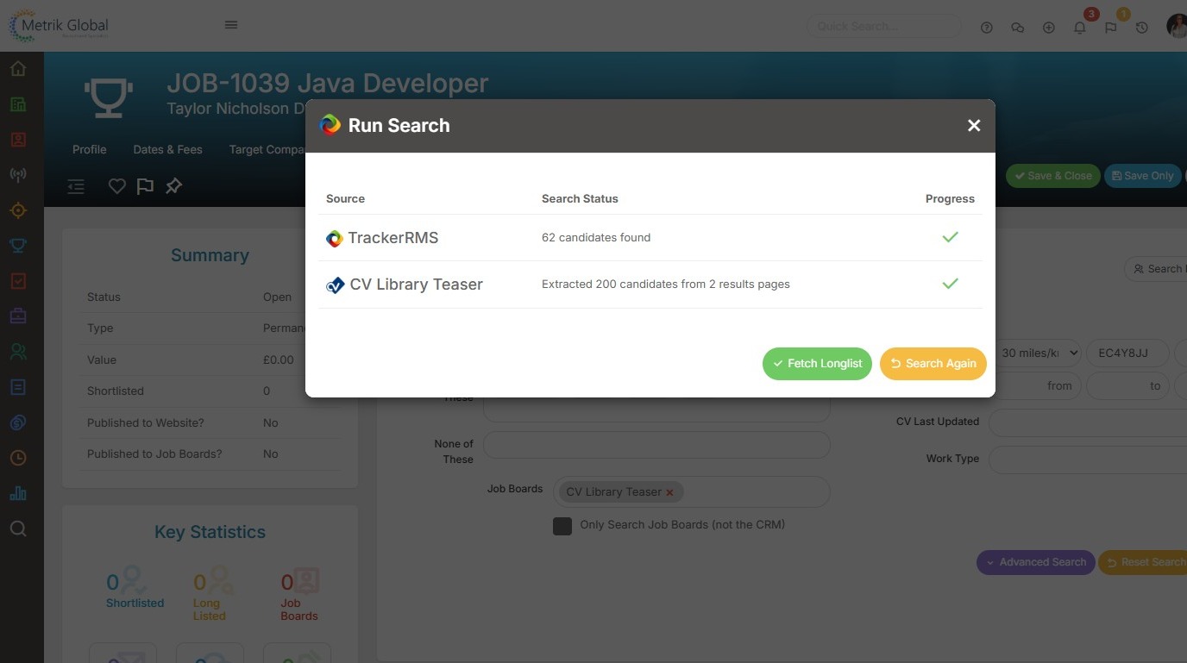Click the help question mark icon
1187x663 pixels.
click(x=987, y=28)
